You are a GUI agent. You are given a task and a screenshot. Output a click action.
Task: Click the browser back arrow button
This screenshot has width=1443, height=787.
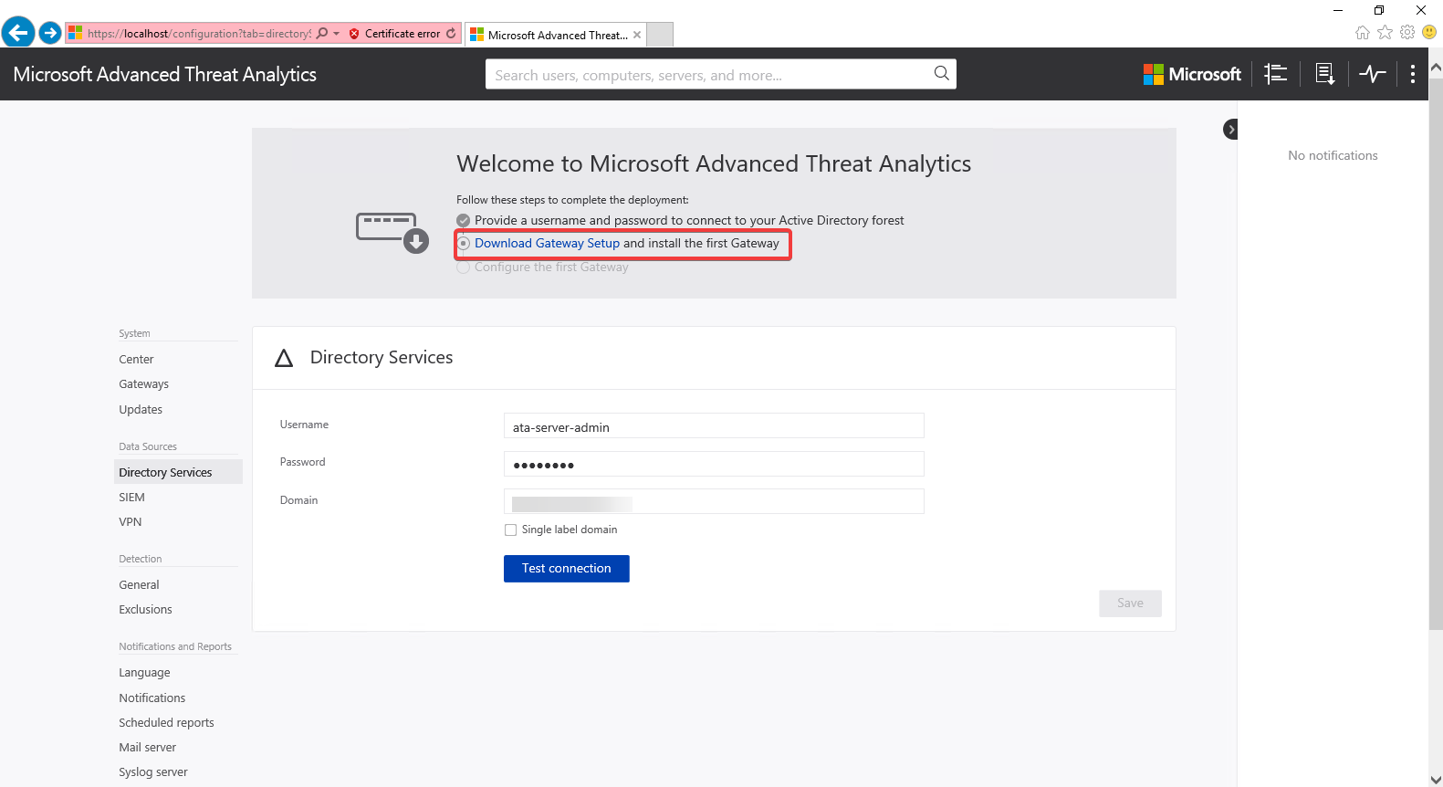tap(18, 33)
